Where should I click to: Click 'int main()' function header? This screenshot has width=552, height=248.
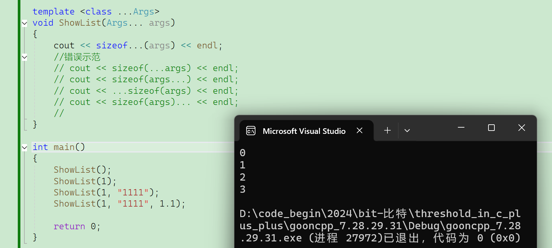59,147
